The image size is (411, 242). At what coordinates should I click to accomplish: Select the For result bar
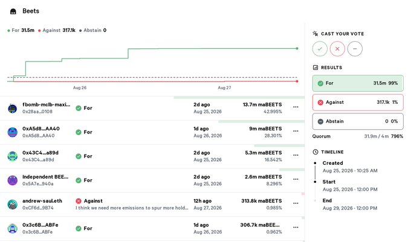(x=358, y=83)
